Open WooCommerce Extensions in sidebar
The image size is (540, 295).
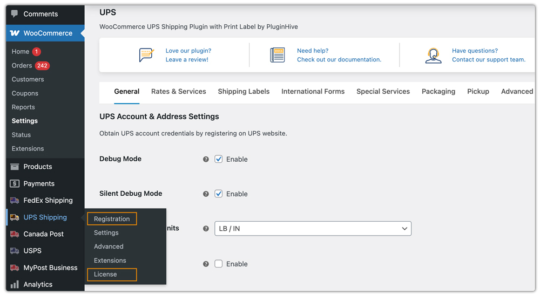click(x=28, y=149)
